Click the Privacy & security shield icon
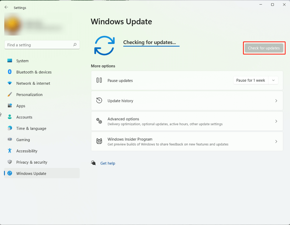Viewport: 290px width, 225px height. pyautogui.click(x=10, y=162)
